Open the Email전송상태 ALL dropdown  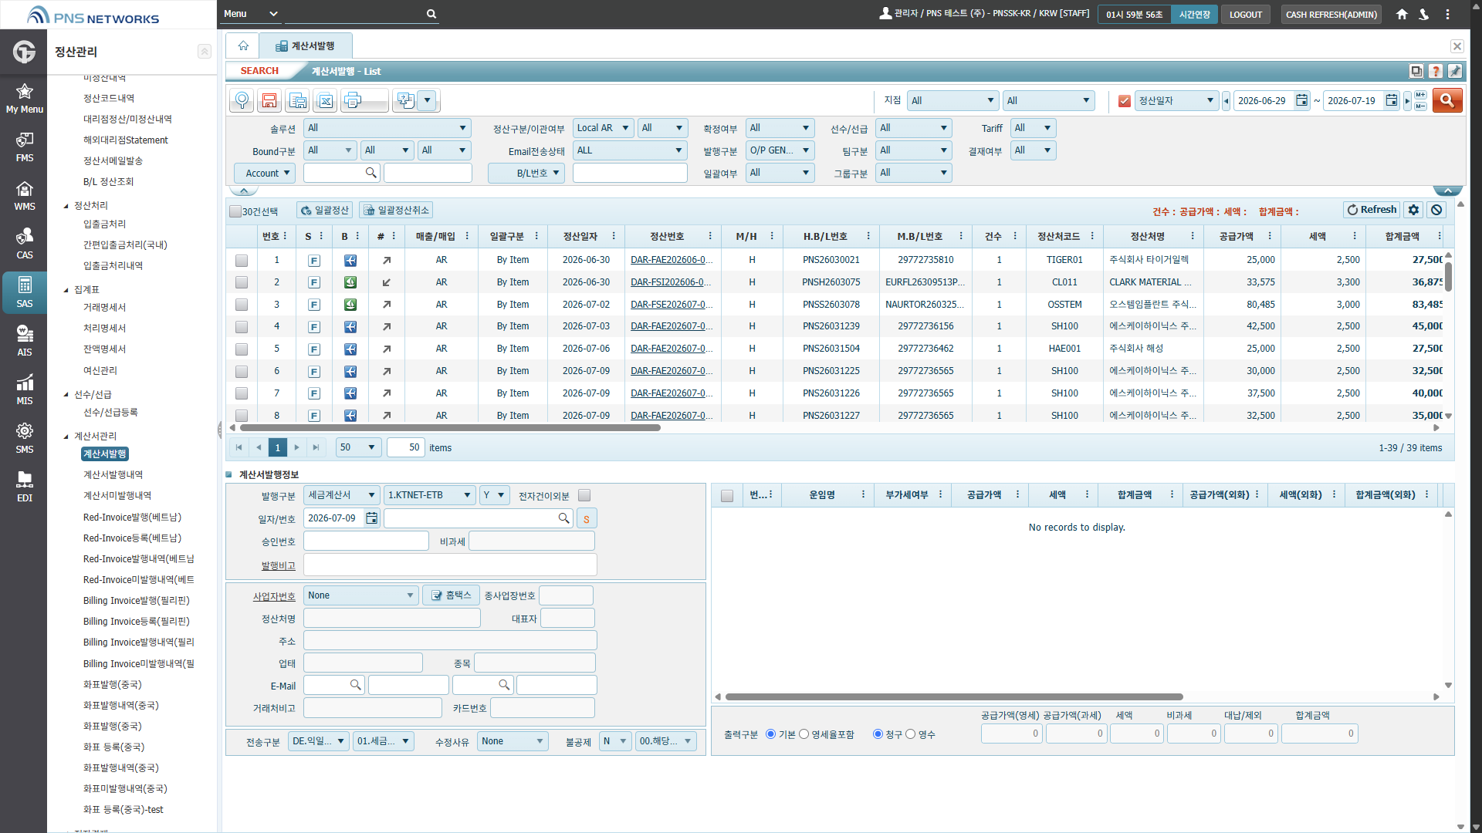point(630,150)
